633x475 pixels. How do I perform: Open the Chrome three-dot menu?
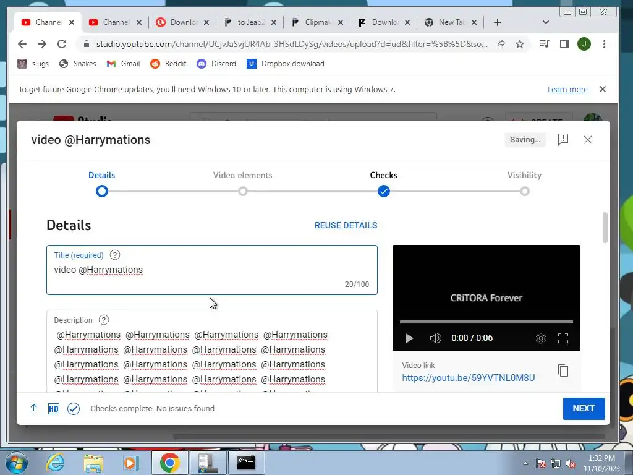(604, 44)
